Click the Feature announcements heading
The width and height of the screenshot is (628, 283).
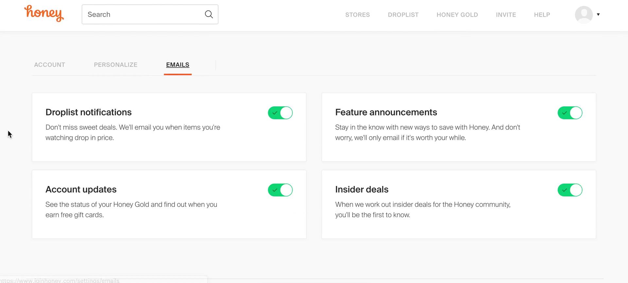[x=386, y=112]
